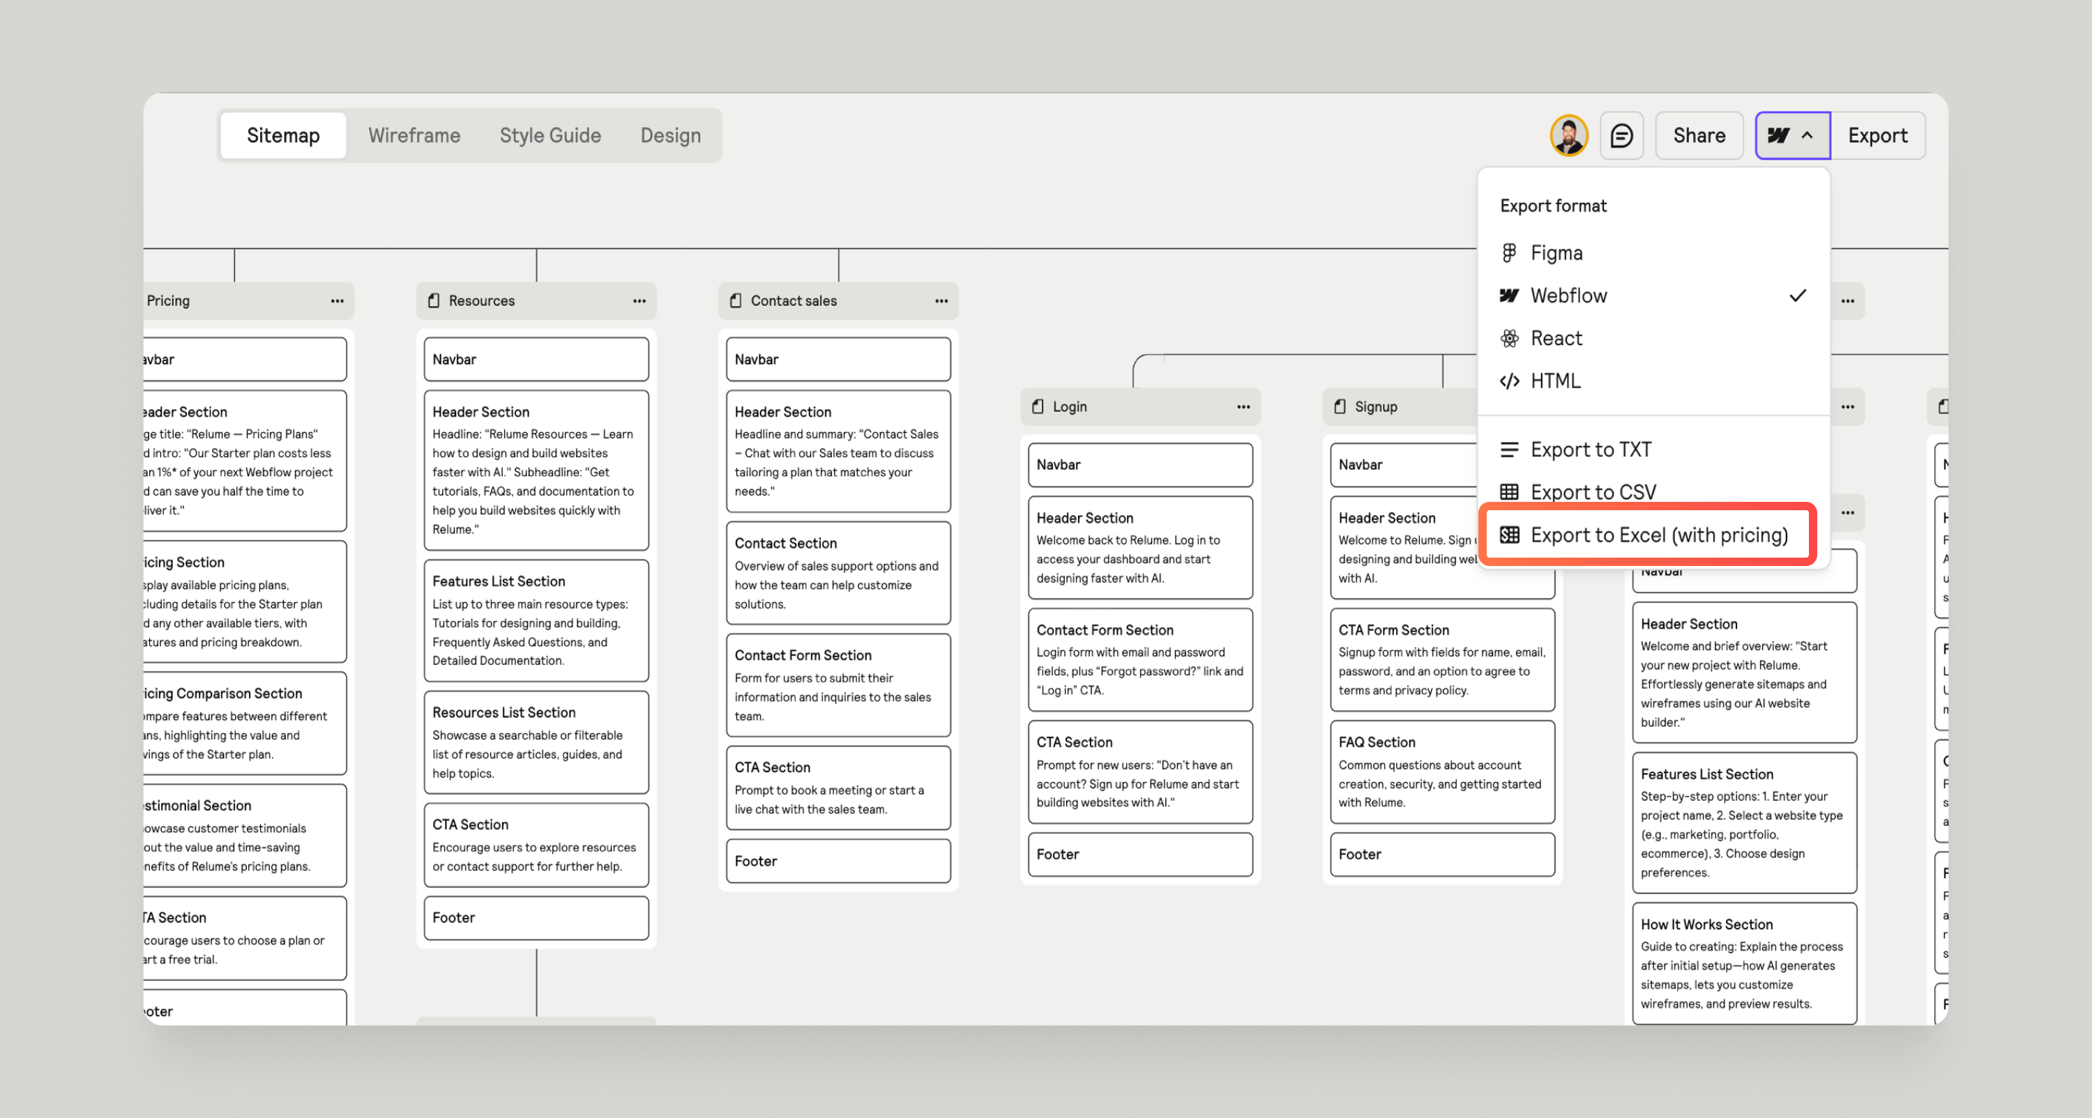This screenshot has width=2092, height=1118.
Task: Click the Share button
Action: click(1698, 136)
